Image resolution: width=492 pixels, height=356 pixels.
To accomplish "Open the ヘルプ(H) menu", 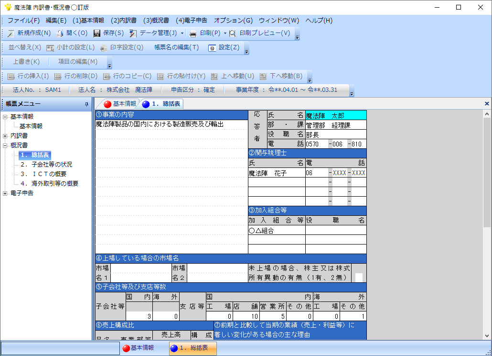I will tap(319, 21).
